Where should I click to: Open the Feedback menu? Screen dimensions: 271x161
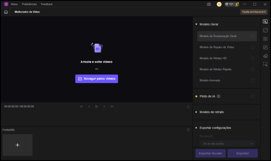click(47, 4)
